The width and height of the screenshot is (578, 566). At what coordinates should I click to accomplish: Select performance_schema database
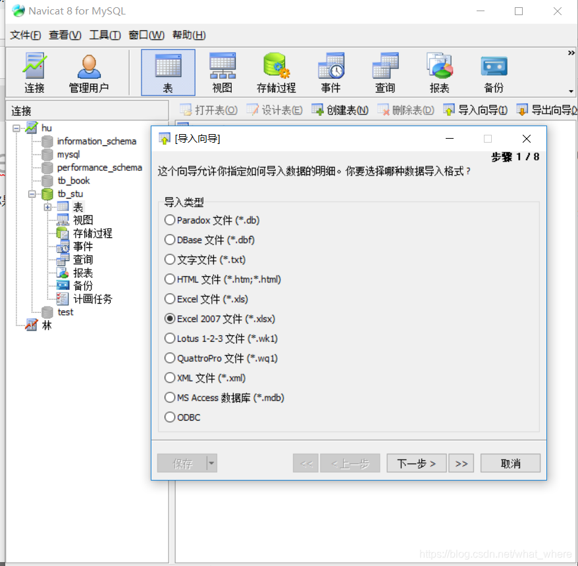(x=99, y=168)
